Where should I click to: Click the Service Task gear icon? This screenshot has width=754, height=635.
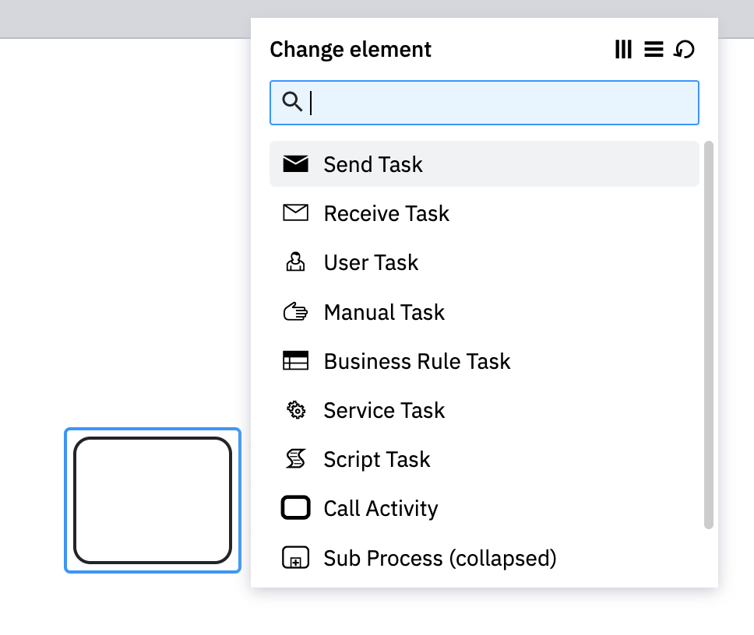pyautogui.click(x=295, y=409)
